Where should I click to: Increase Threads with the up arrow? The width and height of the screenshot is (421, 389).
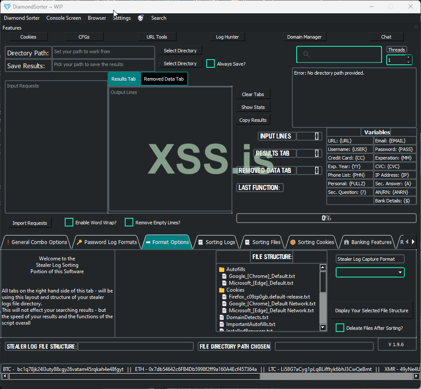pos(408,57)
